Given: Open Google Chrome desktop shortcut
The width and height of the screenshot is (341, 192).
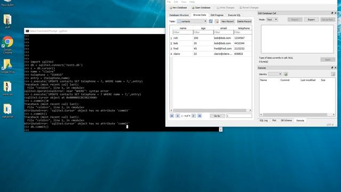Looking at the screenshot, I should coord(7,45).
